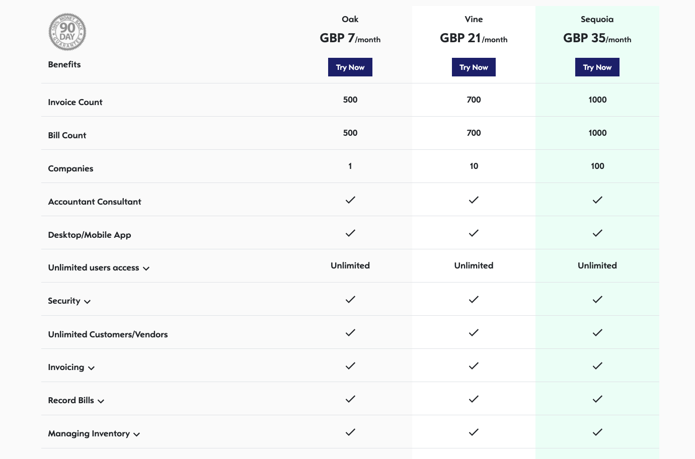Viewport: 695px width, 459px height.
Task: Select the Sequoia plan heading
Action: click(x=597, y=19)
